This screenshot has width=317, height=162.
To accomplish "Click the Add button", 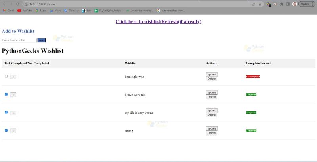I will [x=42, y=40].
